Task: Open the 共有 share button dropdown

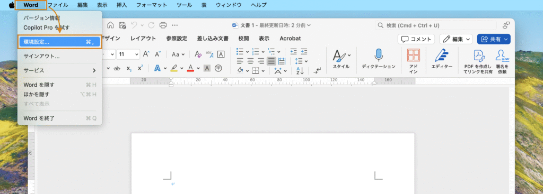Action: coord(494,39)
